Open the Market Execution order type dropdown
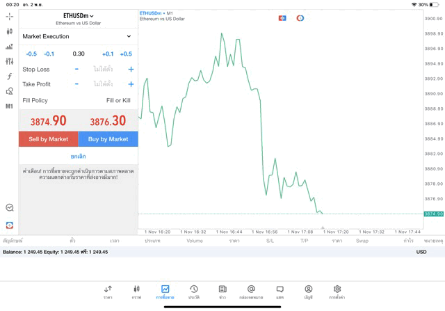The height and width of the screenshot is (311, 445). [x=78, y=36]
